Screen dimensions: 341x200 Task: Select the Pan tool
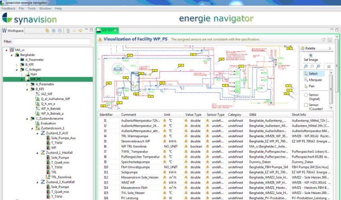point(309,86)
